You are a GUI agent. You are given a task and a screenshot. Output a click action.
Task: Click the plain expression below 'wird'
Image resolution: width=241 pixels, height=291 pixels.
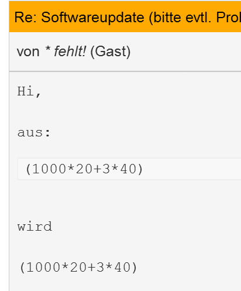click(78, 268)
